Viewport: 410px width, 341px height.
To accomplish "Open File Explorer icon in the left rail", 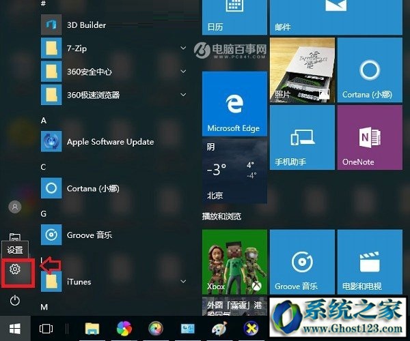I will point(15,237).
